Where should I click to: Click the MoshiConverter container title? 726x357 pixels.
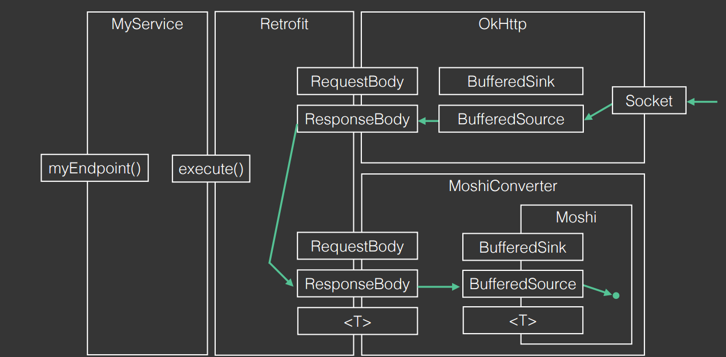(503, 186)
